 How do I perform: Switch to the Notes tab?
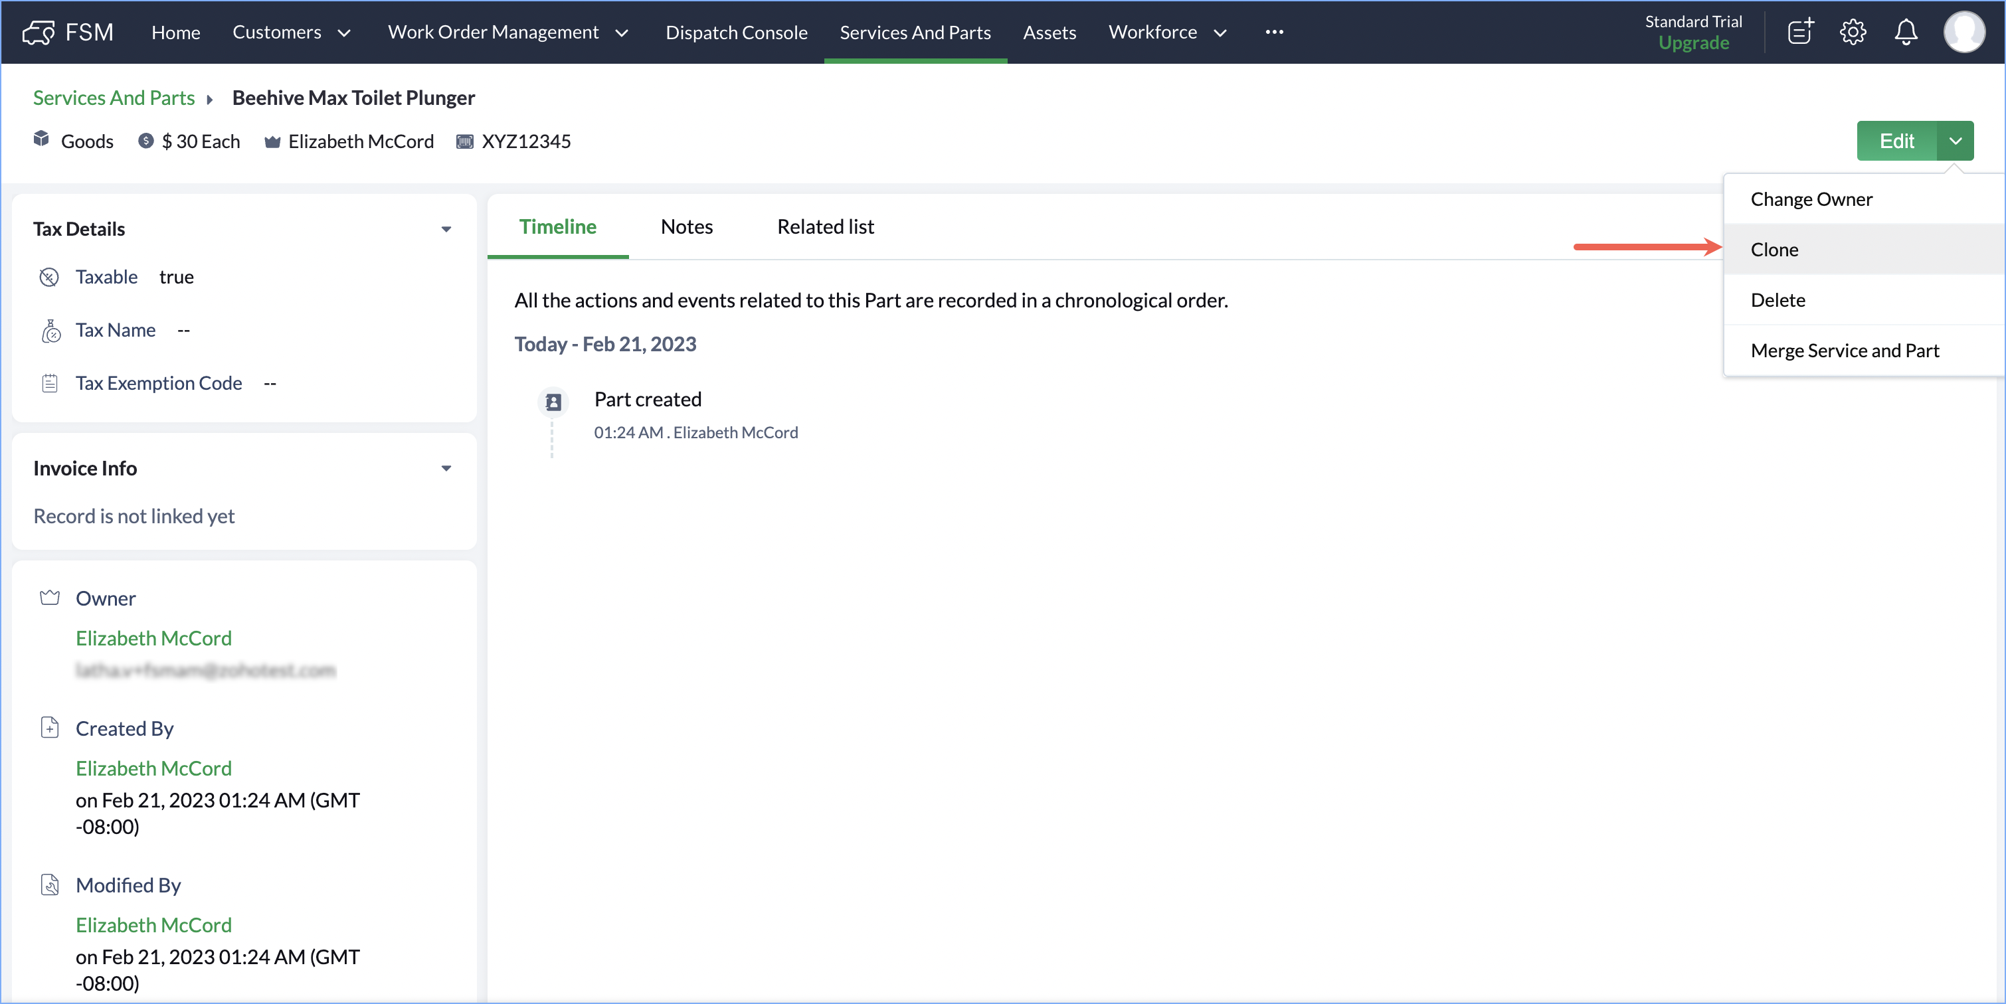click(686, 226)
